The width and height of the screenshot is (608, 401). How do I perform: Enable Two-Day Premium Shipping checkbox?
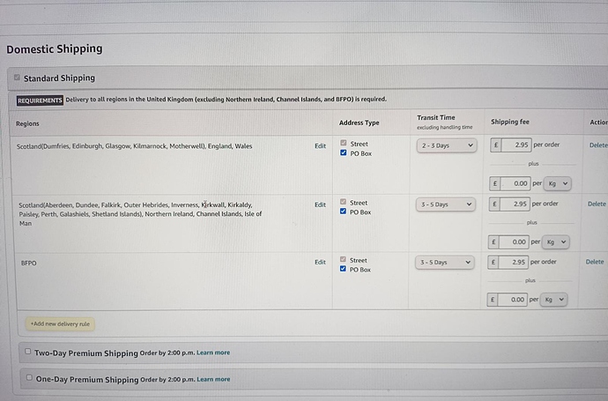pyautogui.click(x=27, y=352)
